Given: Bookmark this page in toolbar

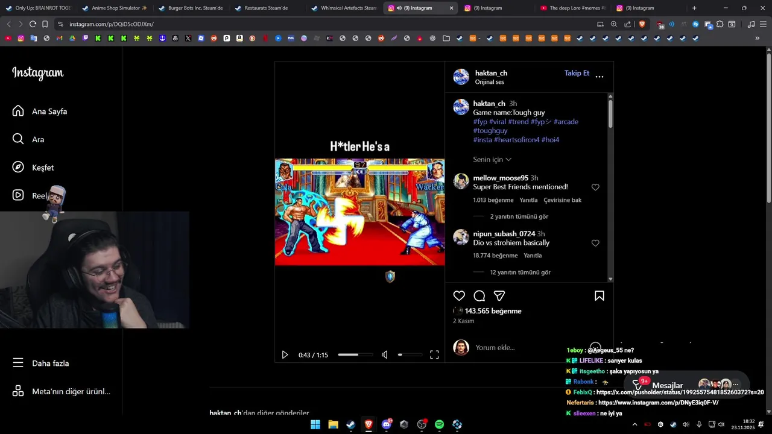Looking at the screenshot, I should click(x=45, y=24).
